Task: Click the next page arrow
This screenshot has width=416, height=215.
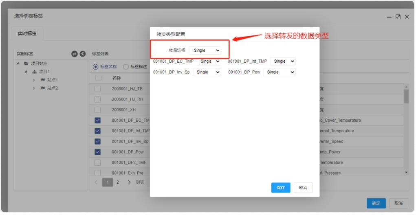Action: [x=129, y=182]
